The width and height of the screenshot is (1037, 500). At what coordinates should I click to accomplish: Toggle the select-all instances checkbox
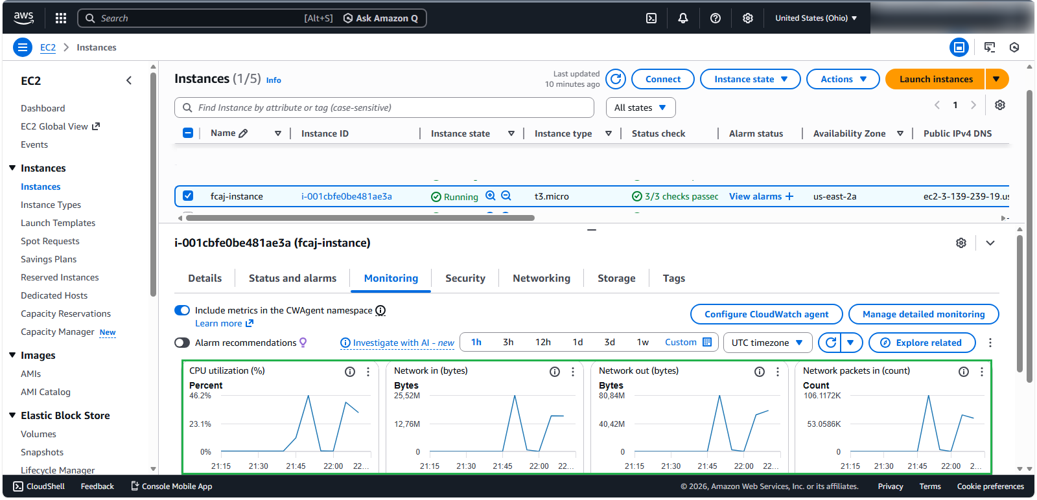[188, 133]
